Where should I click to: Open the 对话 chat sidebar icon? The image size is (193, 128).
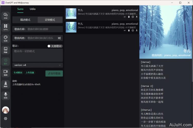click(x=5, y=16)
